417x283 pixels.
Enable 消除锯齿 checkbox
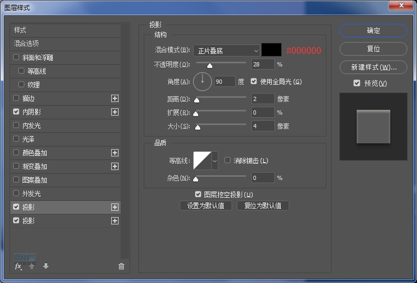pos(227,160)
